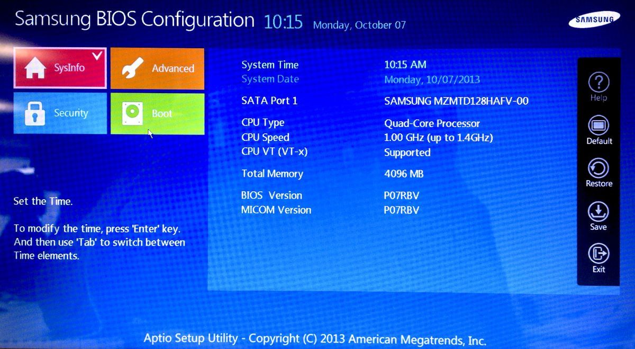
Task: Open the Advanced settings tab
Action: [x=157, y=68]
